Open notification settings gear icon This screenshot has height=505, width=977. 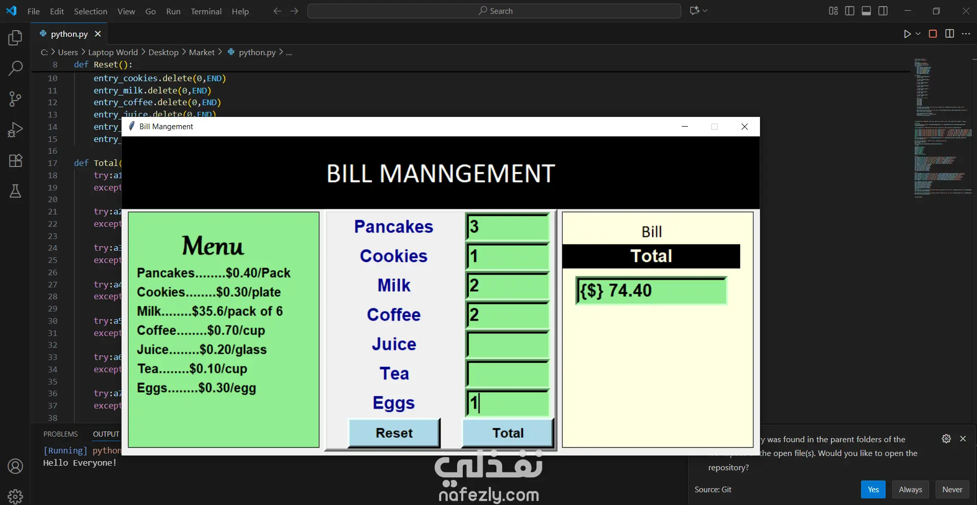click(946, 439)
